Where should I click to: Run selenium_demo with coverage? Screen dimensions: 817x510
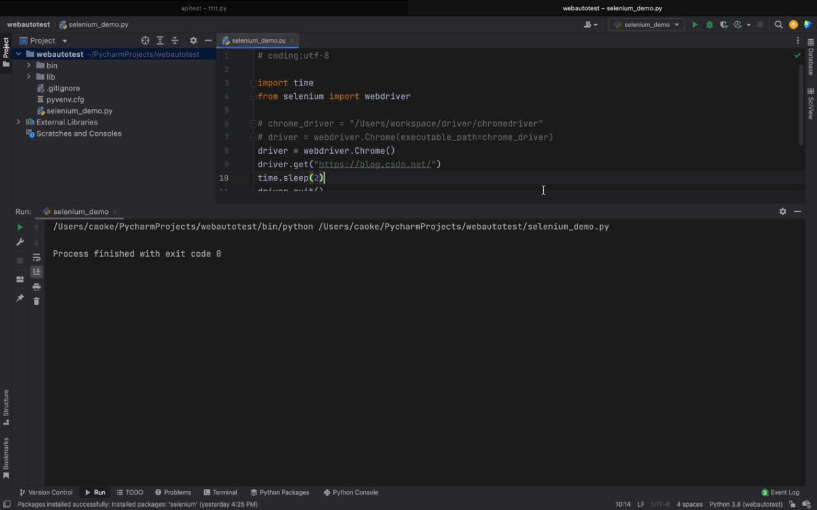(723, 24)
